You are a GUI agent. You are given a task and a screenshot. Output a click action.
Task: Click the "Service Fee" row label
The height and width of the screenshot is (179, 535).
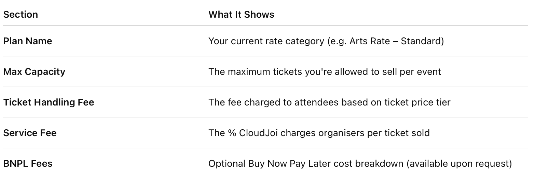coord(30,133)
